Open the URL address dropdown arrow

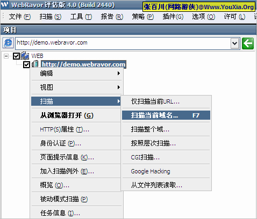click(235, 43)
